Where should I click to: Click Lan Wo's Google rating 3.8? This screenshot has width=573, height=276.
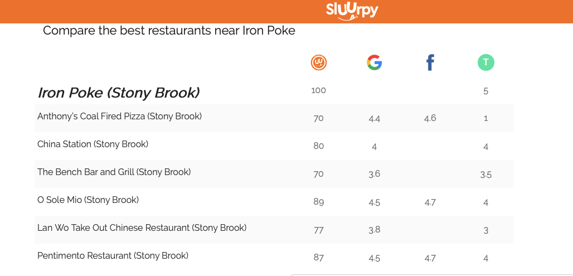click(374, 230)
